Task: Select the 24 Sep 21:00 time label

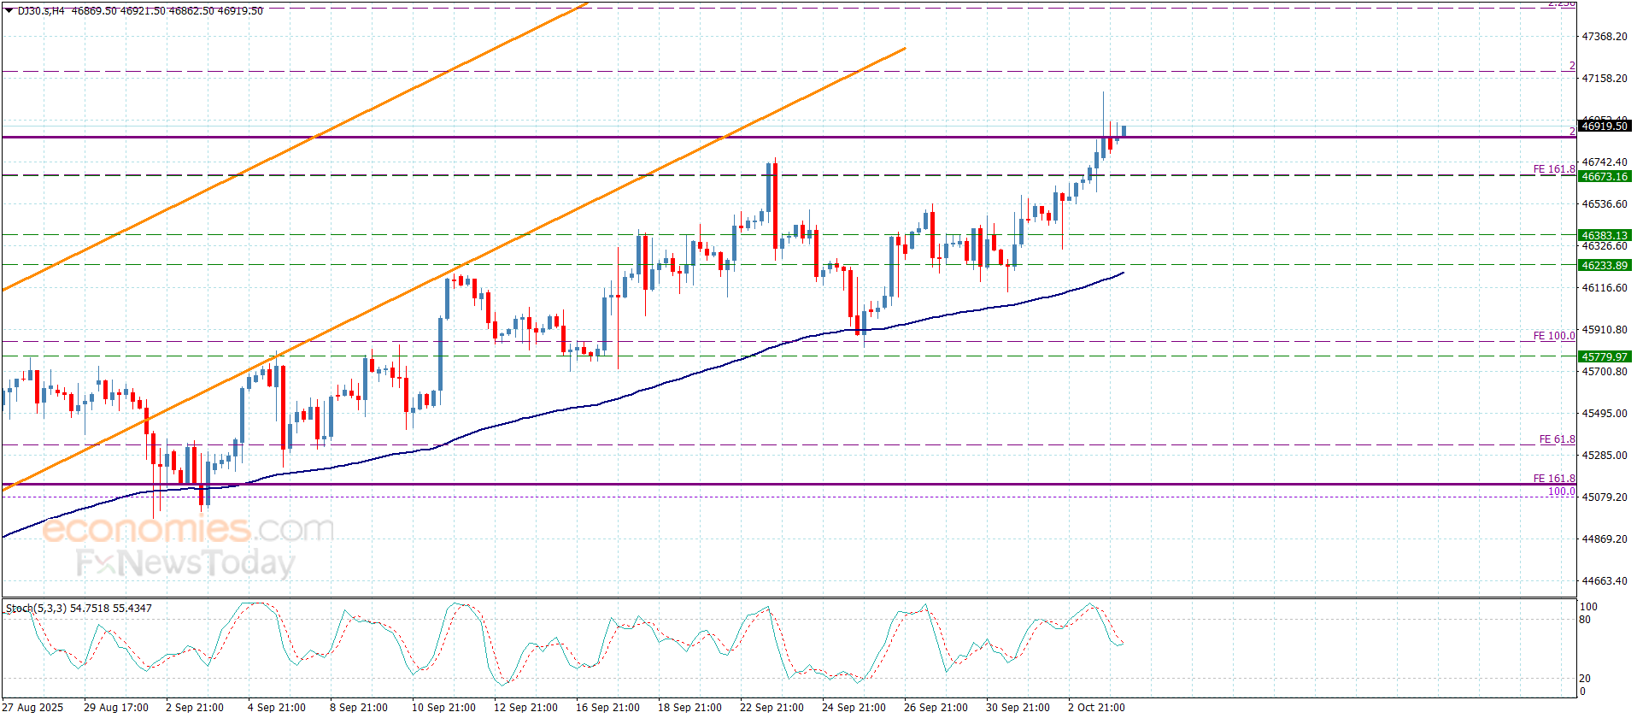Action: click(x=854, y=707)
